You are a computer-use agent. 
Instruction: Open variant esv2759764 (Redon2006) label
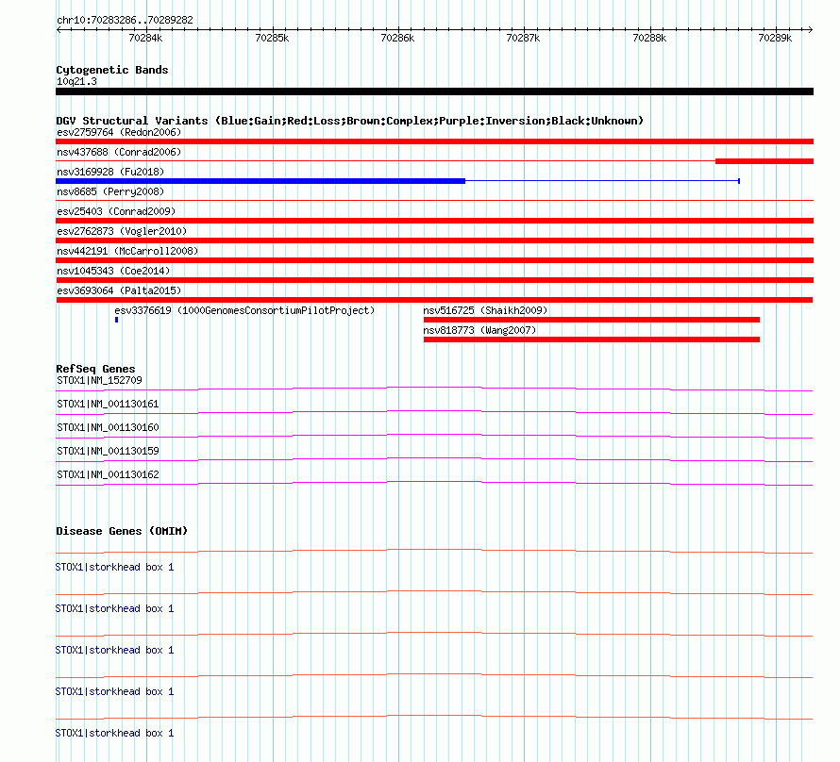pyautogui.click(x=119, y=132)
